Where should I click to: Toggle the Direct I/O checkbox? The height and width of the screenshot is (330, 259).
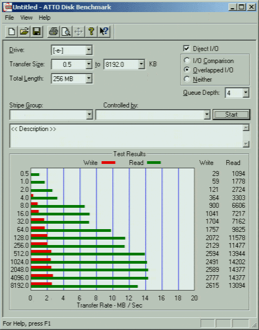pos(186,49)
